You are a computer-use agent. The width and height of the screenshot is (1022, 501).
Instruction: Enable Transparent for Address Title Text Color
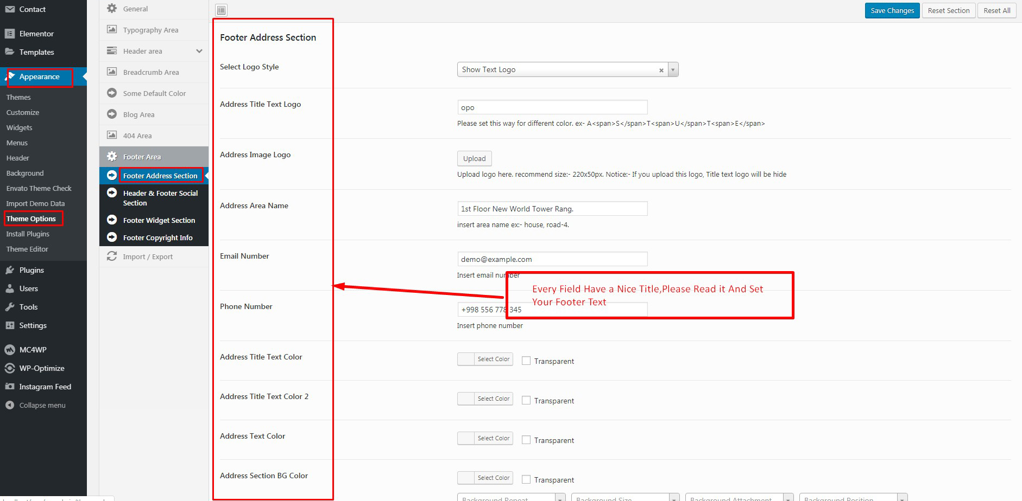click(526, 361)
